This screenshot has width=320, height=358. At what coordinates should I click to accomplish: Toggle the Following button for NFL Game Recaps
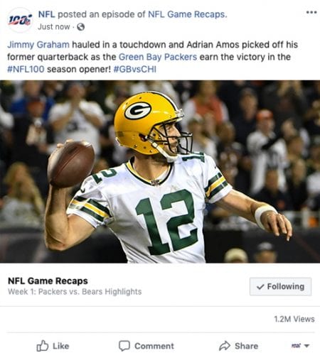coord(280,286)
